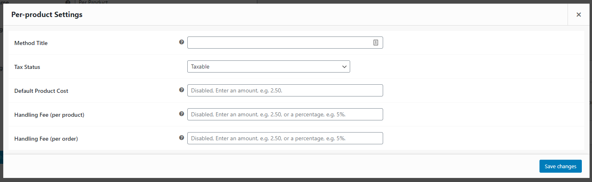592x182 pixels.
Task: Click the Method Title label
Action: click(31, 43)
